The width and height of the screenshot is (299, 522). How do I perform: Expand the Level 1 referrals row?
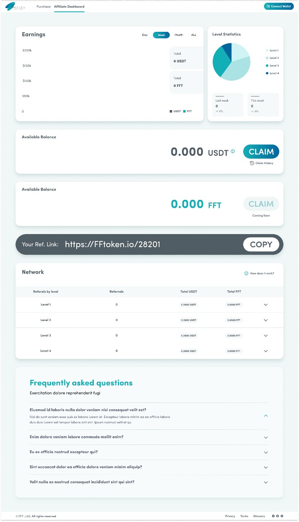tap(266, 305)
